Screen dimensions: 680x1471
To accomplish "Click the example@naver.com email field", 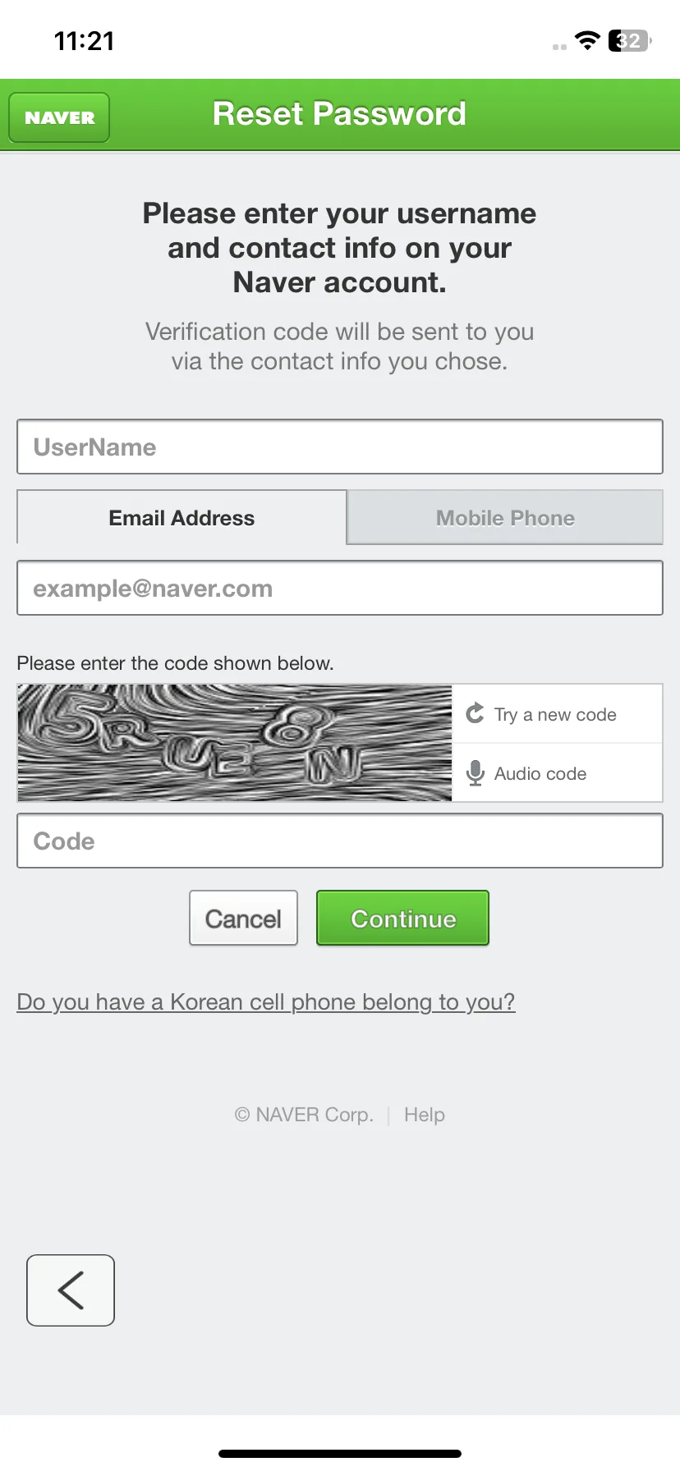I will click(340, 588).
